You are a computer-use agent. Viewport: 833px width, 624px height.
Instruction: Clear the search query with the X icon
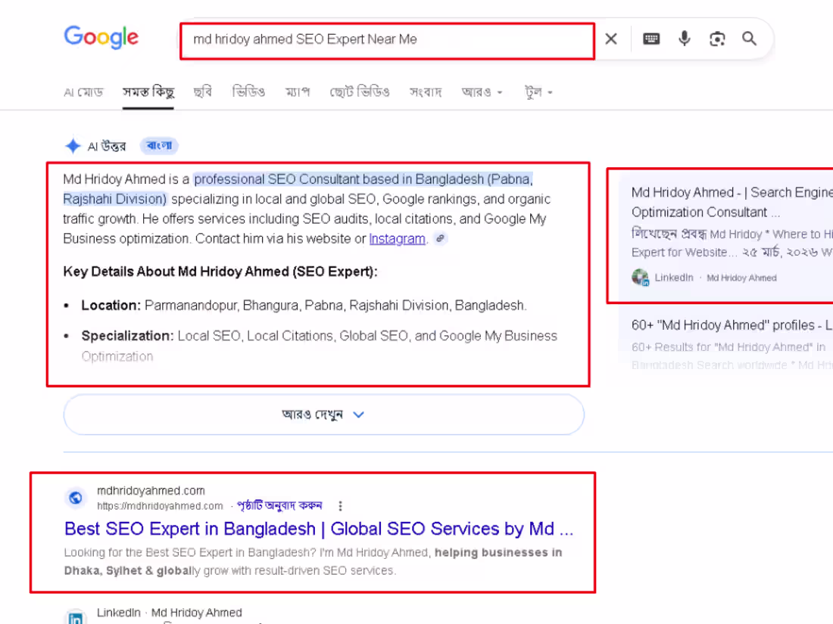pos(611,39)
